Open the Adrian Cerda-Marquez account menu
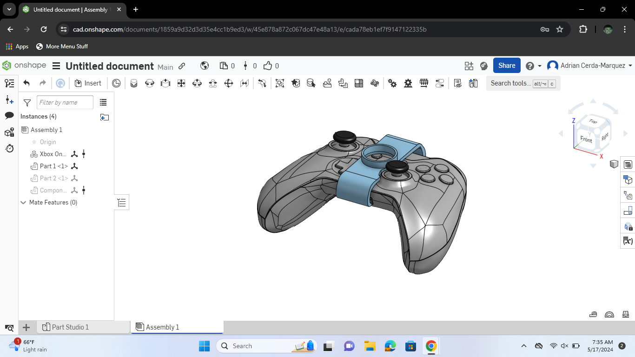The height and width of the screenshot is (357, 635). tap(589, 66)
